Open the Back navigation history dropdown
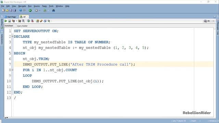The image size is (219, 123). click(x=33, y=11)
